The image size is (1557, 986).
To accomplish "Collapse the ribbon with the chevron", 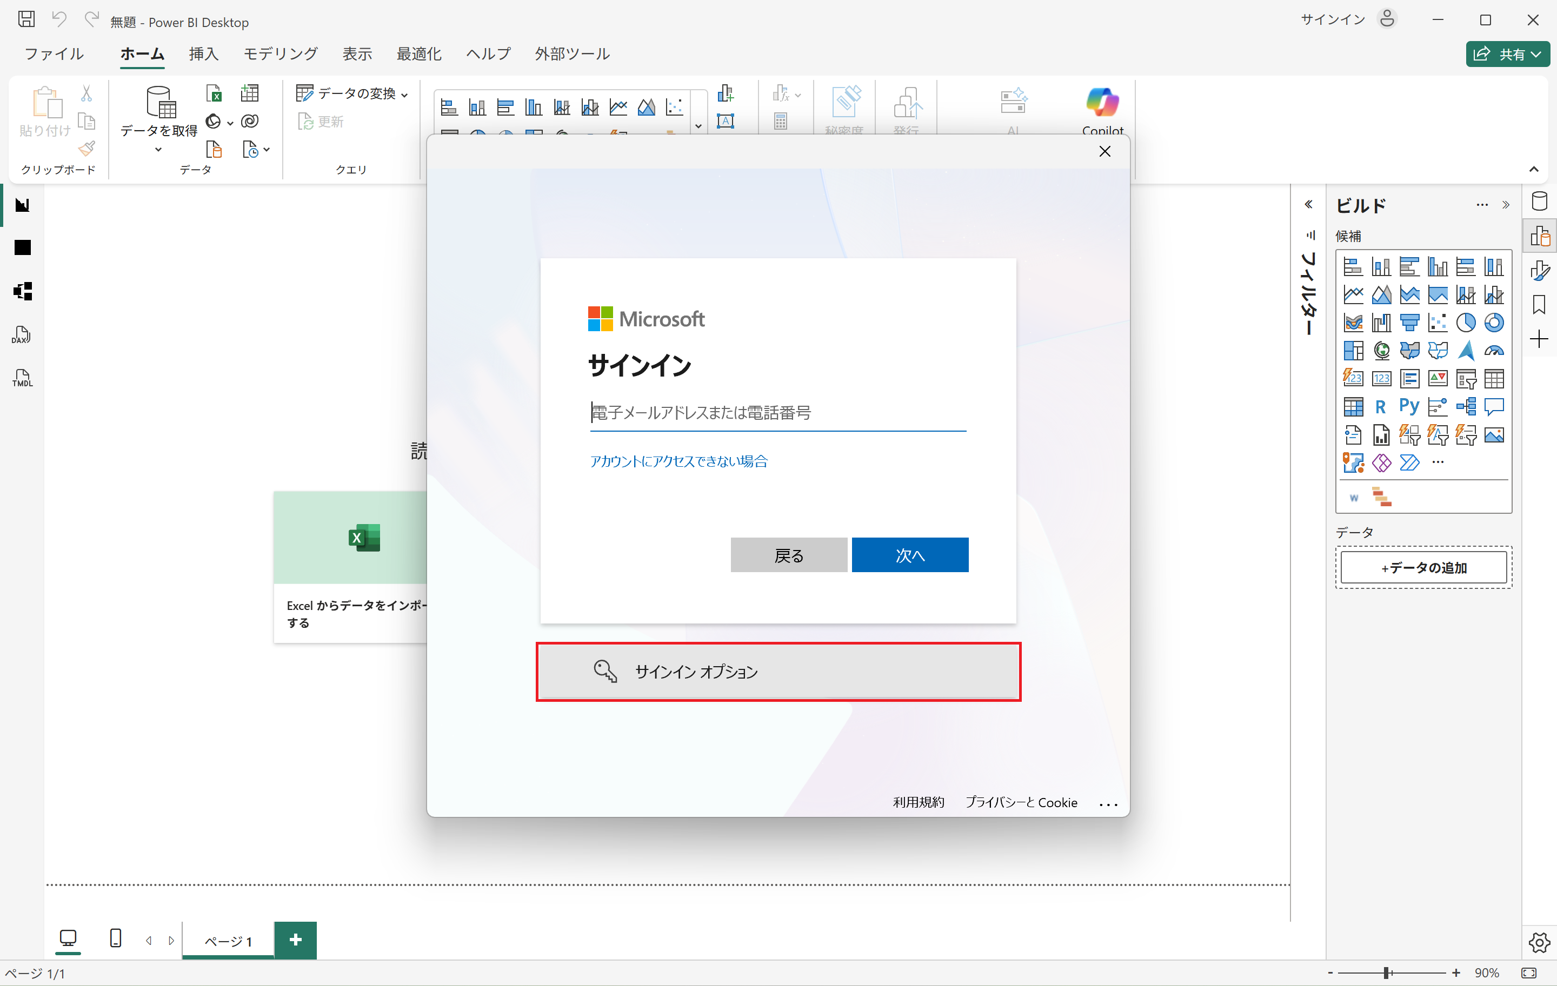I will (x=1534, y=169).
